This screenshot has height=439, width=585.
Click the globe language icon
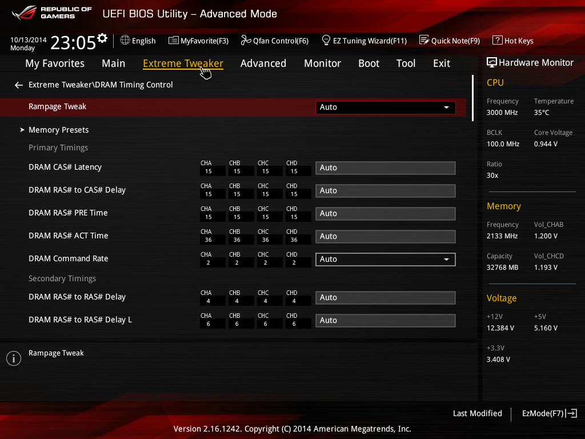point(125,40)
